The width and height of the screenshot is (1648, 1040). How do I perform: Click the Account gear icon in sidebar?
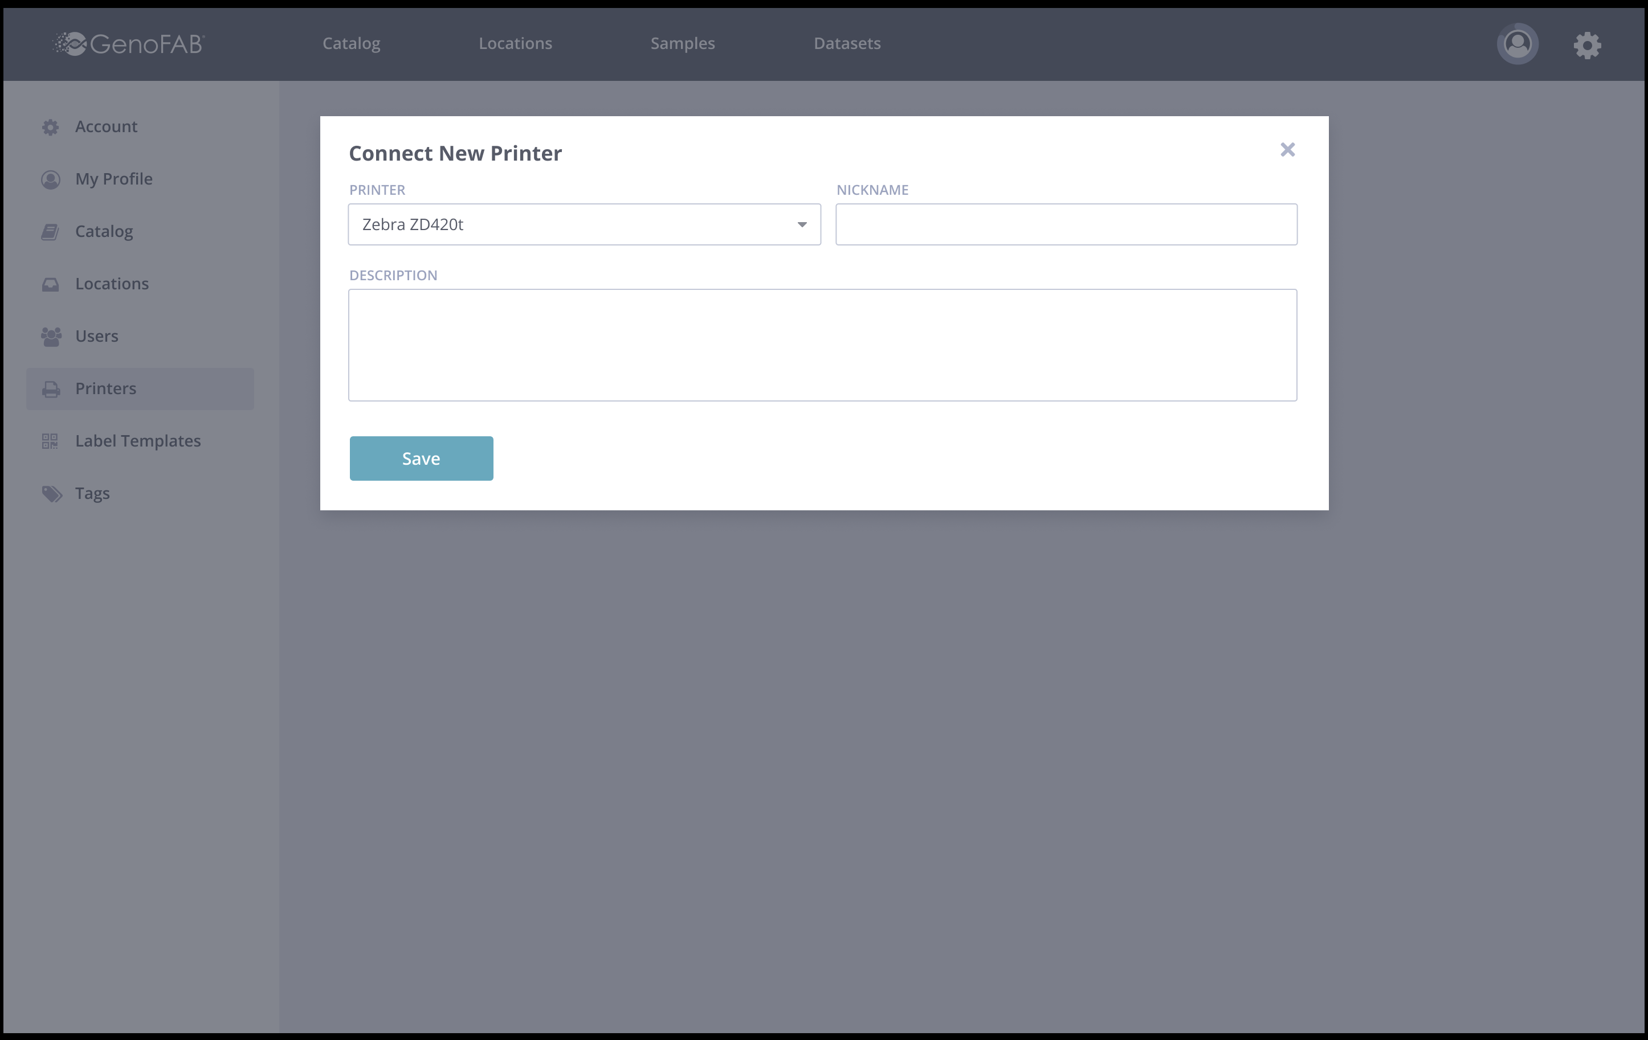[x=50, y=127]
